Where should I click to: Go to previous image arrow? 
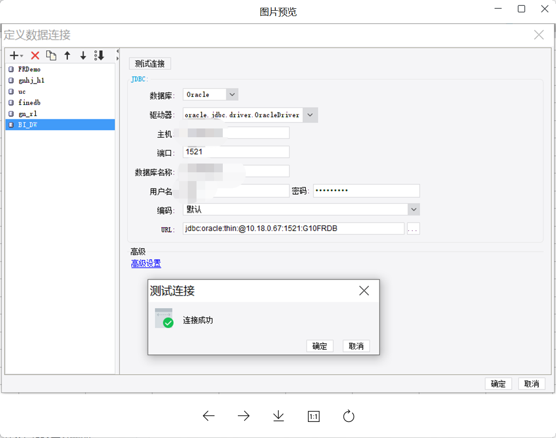209,416
